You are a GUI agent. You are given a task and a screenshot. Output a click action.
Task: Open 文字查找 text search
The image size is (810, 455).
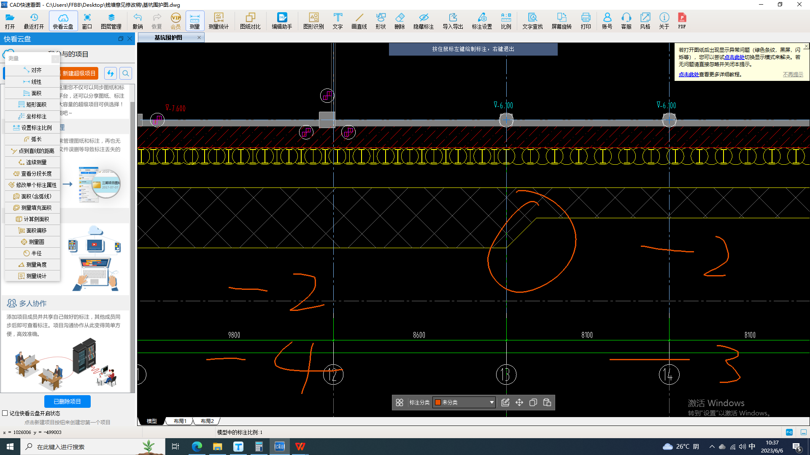[x=532, y=21]
